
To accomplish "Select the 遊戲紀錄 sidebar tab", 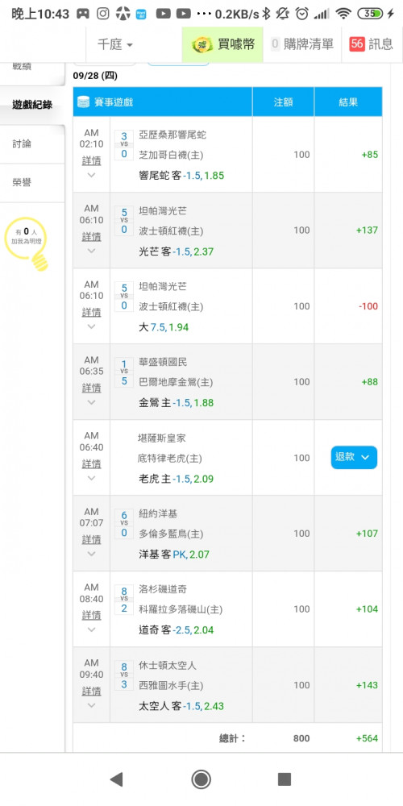I will tap(32, 105).
